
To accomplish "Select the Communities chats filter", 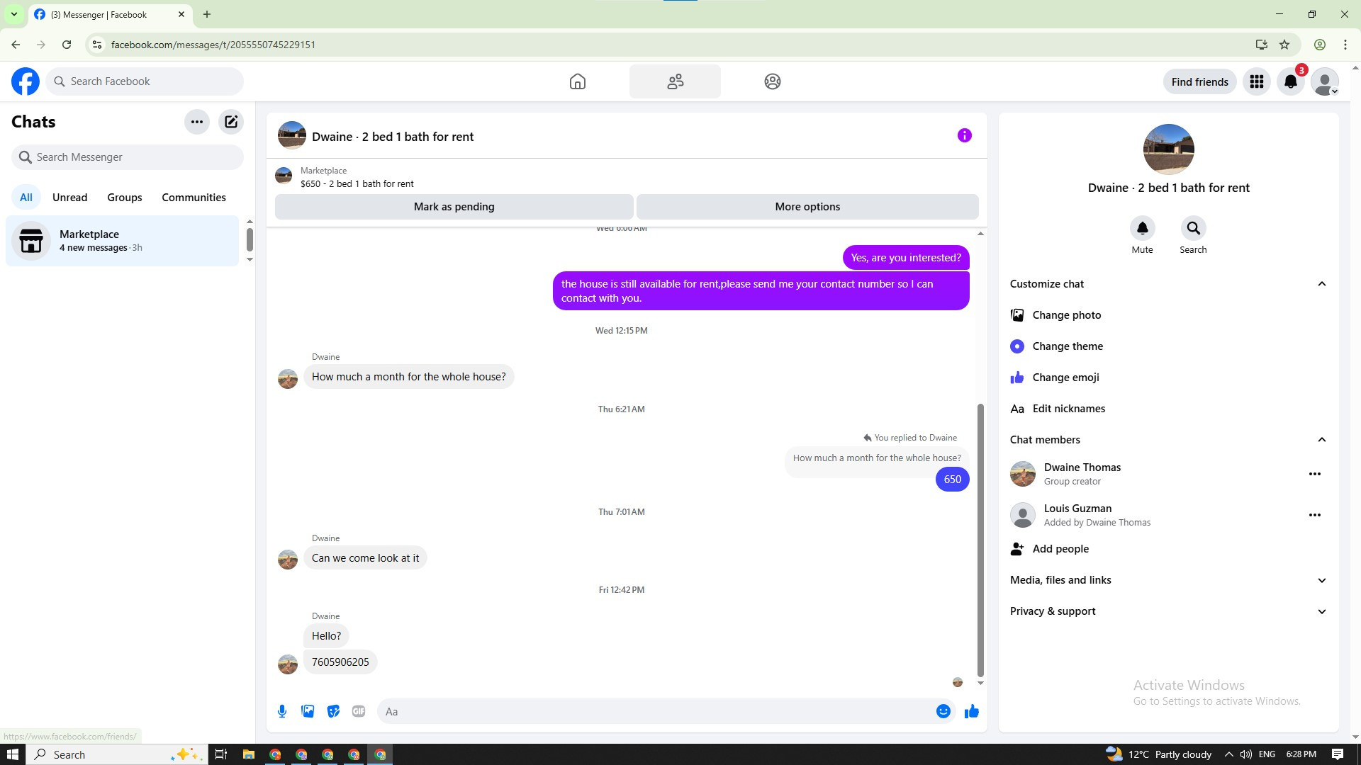I will point(194,198).
